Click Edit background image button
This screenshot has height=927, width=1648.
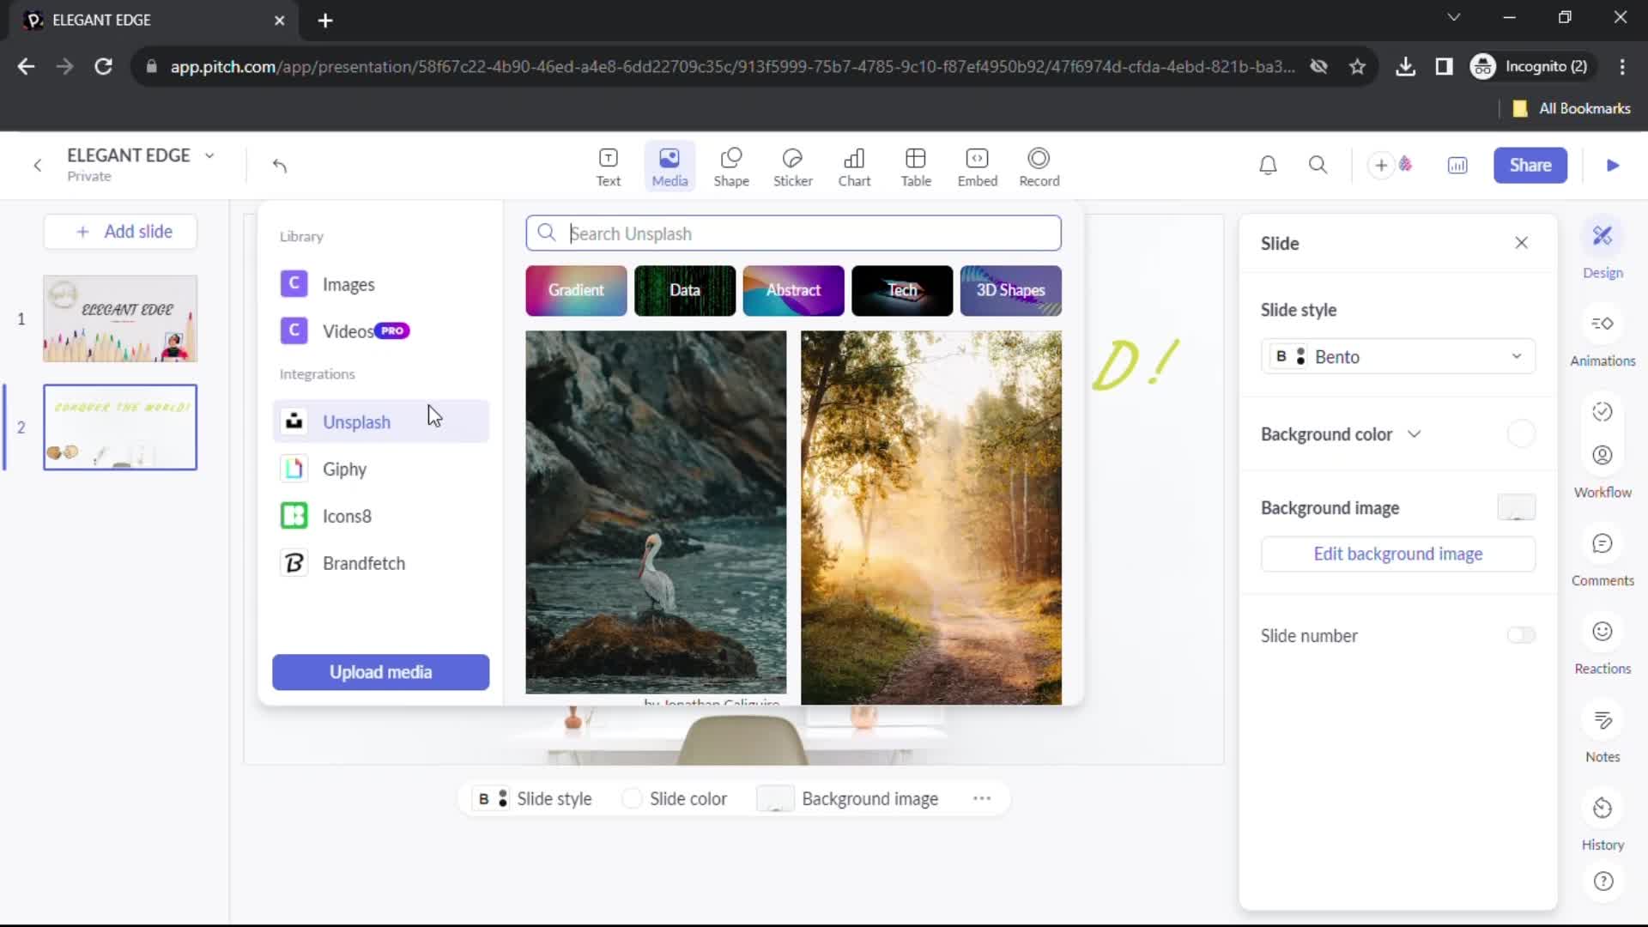tap(1398, 554)
